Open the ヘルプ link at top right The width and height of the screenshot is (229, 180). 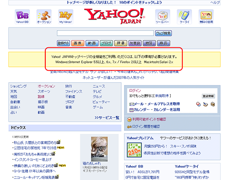pos(215,2)
